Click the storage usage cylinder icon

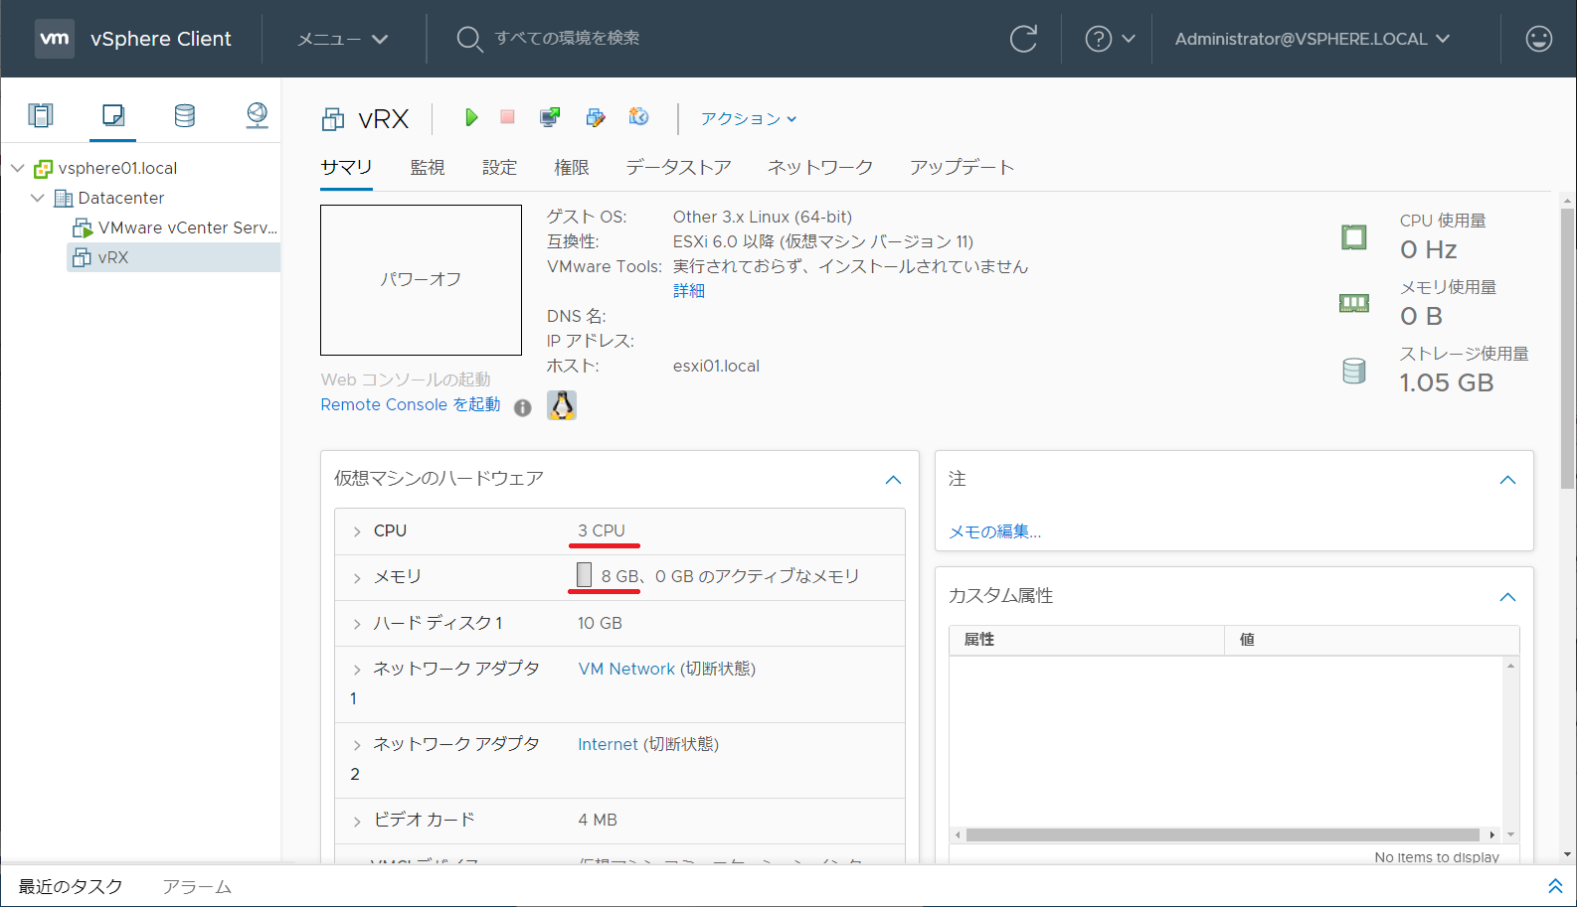[1354, 372]
